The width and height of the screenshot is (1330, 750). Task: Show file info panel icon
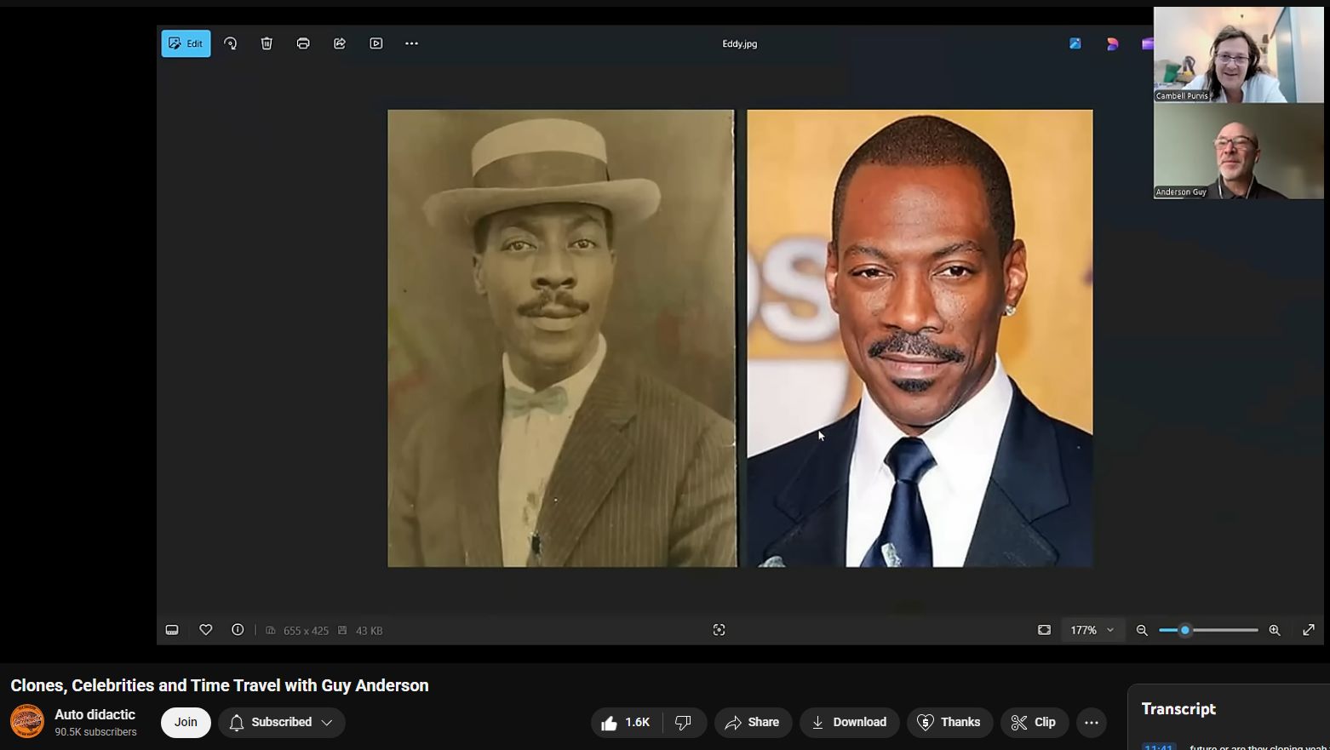(x=238, y=630)
